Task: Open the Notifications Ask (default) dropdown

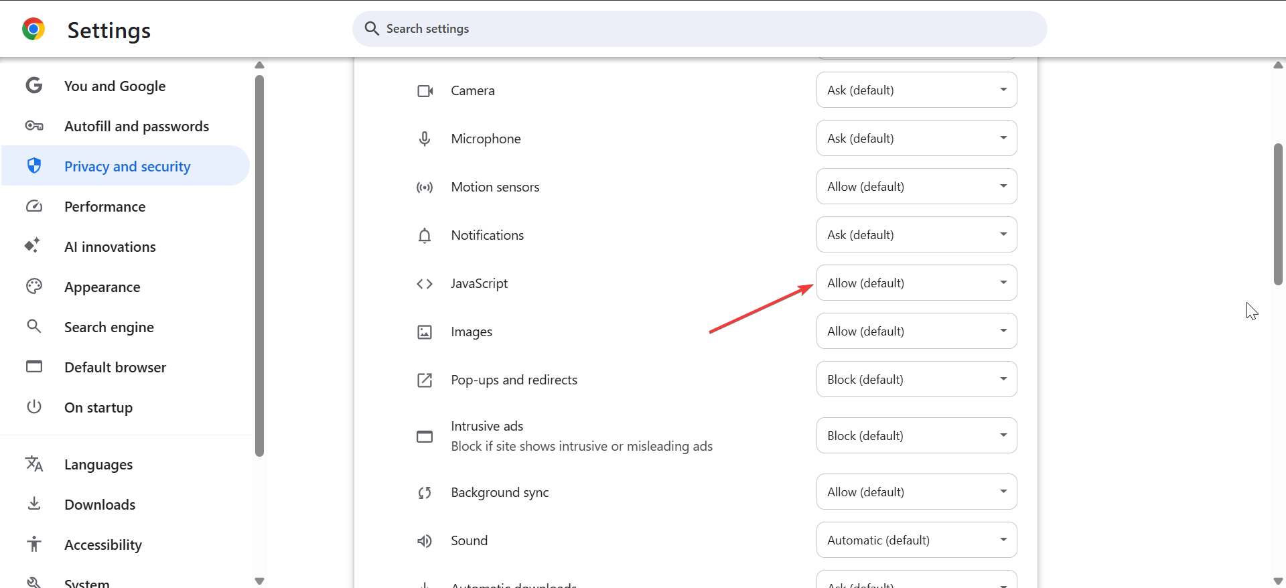Action: pos(916,235)
